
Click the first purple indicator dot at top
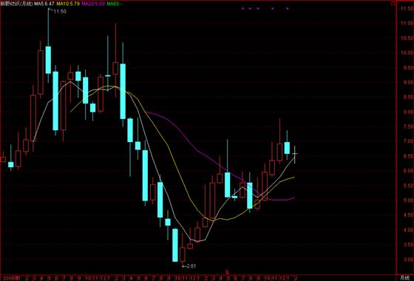[x=243, y=9]
